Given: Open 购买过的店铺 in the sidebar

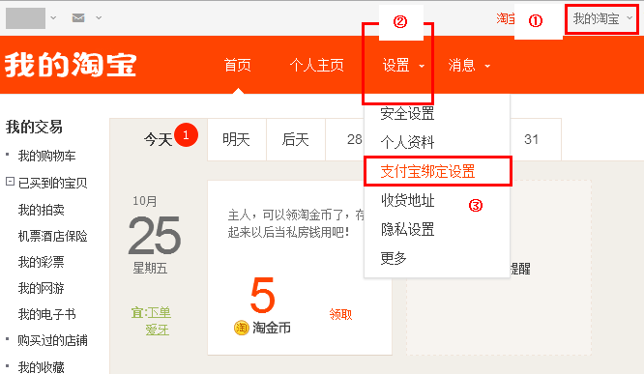Looking at the screenshot, I should [52, 340].
